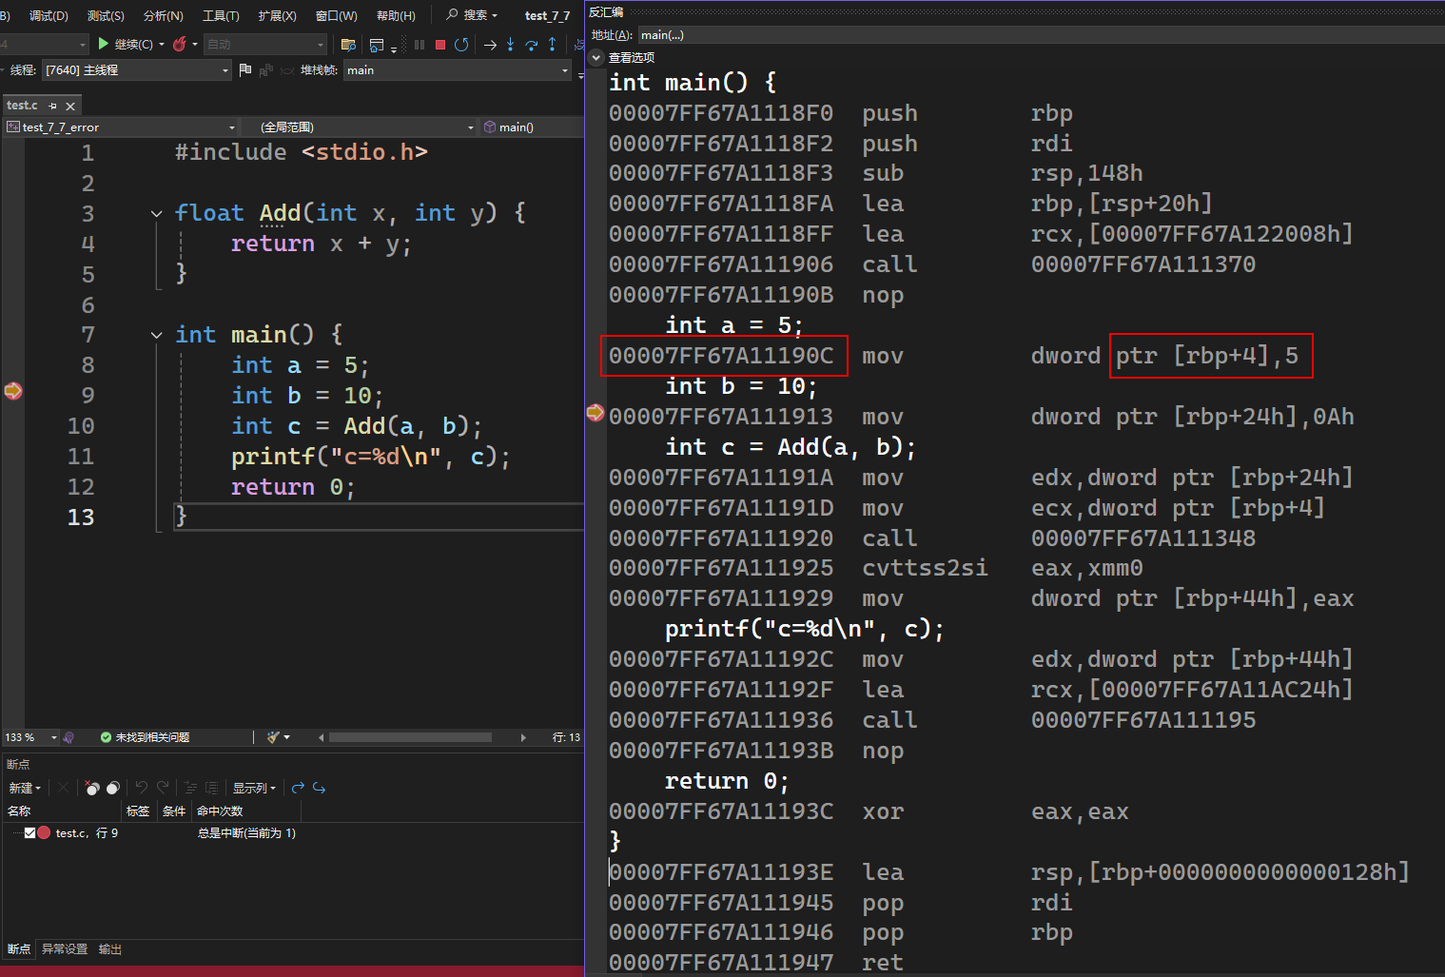Click the green no-issues-found checkmark

click(106, 737)
